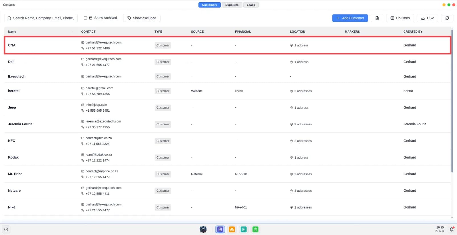This screenshot has height=235, width=457.
Task: Export the list with the CSV button
Action: click(427, 18)
